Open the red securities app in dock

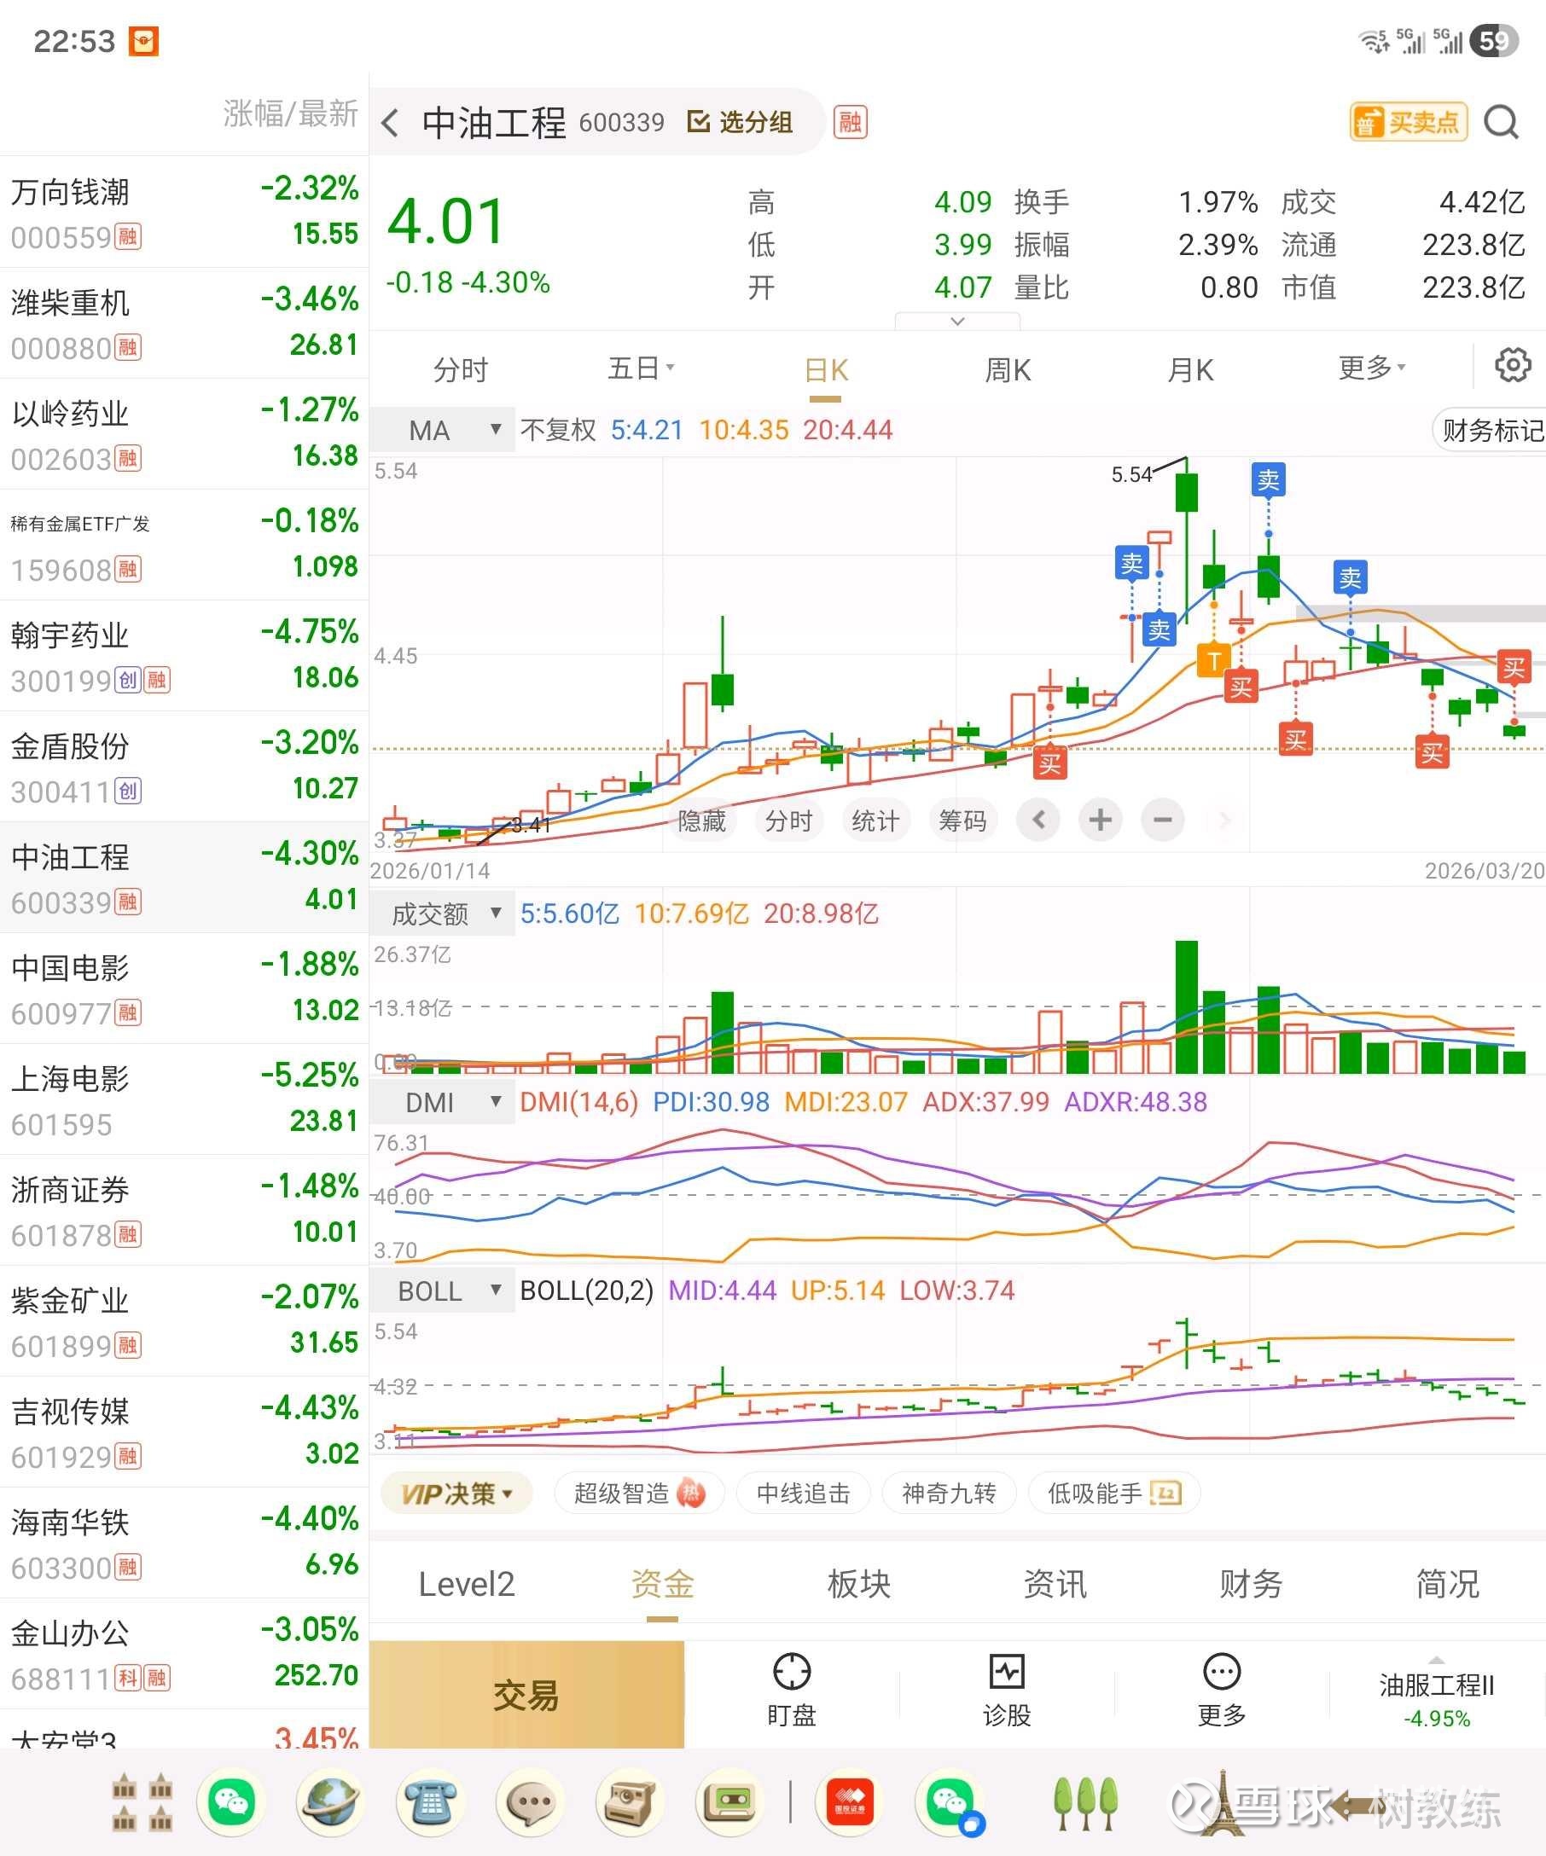click(849, 1802)
